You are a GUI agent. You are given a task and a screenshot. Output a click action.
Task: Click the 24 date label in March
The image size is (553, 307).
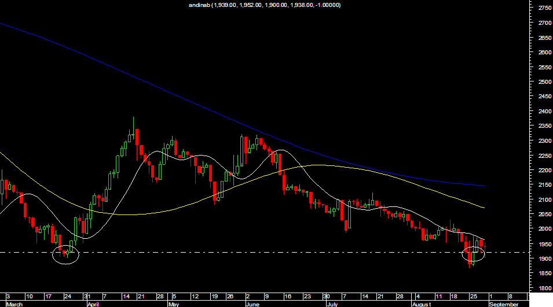(x=67, y=297)
